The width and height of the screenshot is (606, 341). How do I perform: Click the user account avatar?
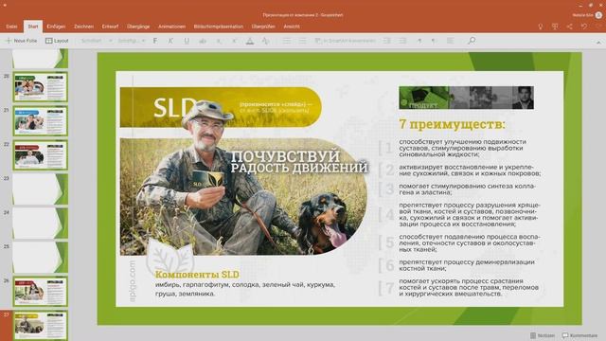(598, 15)
